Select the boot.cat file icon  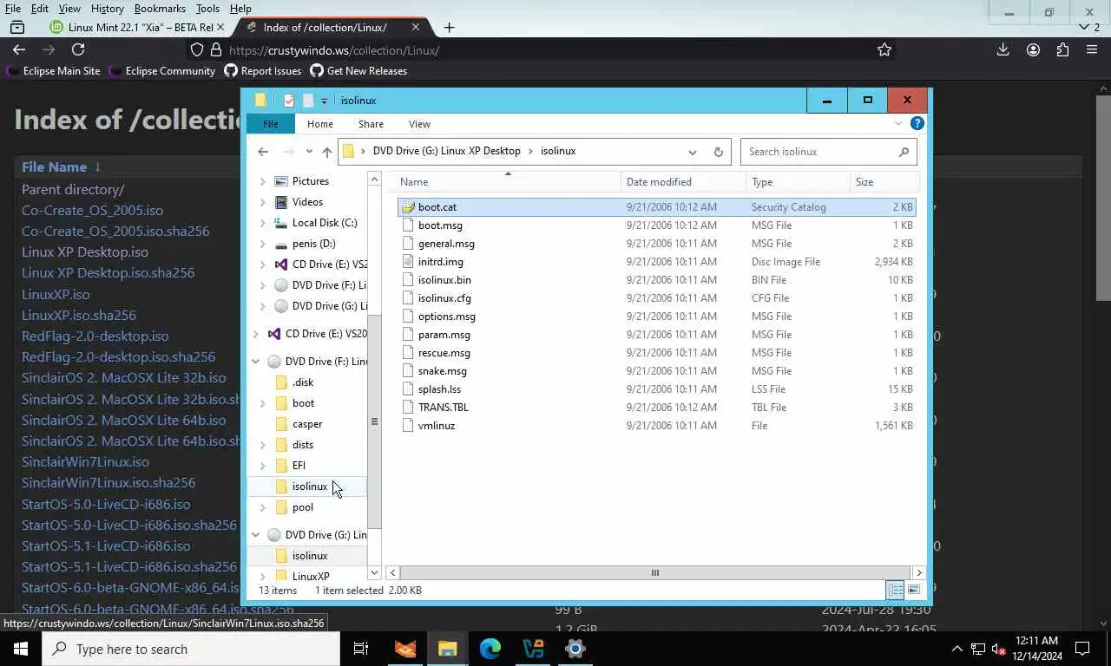(x=408, y=207)
